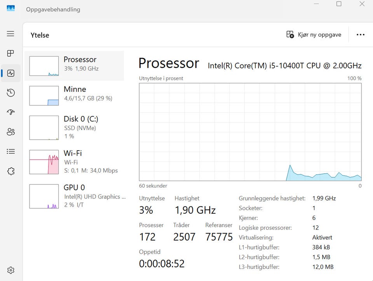Maximize the Task Manager window
373x281 pixels.
[339, 4]
